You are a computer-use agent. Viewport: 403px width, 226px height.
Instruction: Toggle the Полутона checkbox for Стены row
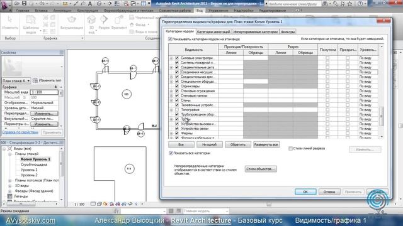[327, 100]
